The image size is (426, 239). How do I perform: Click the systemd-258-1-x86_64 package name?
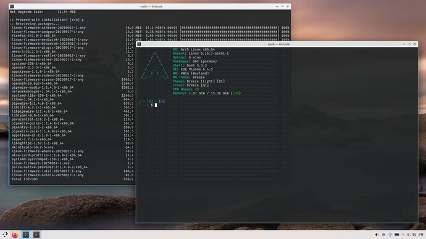pyautogui.click(x=31, y=63)
